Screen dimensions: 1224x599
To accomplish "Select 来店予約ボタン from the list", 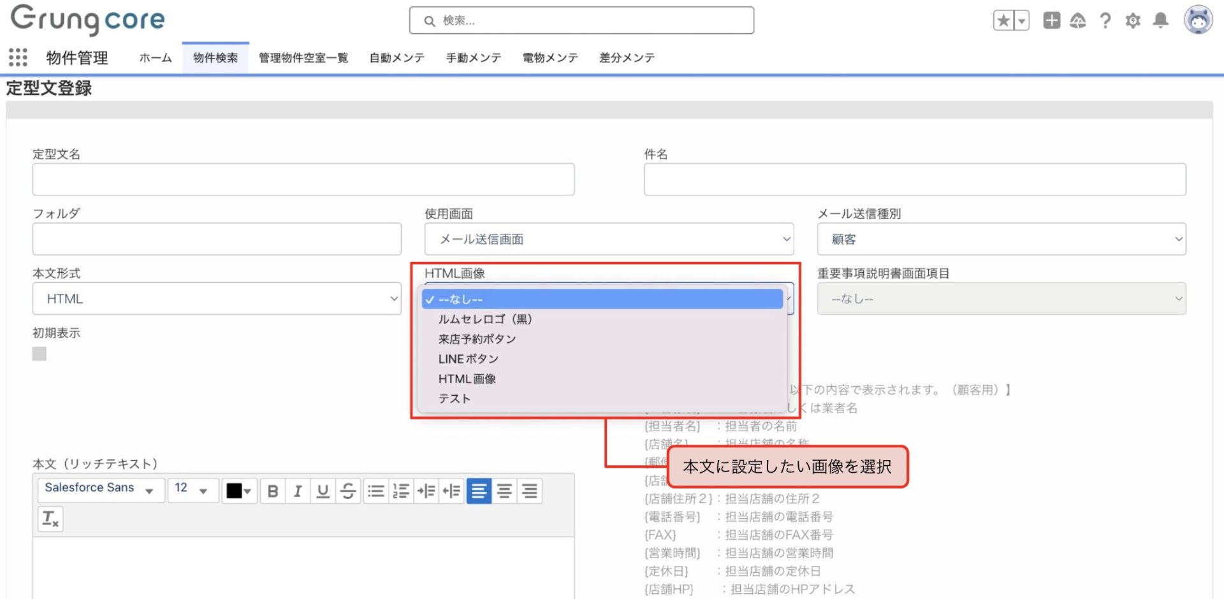I will coord(477,339).
